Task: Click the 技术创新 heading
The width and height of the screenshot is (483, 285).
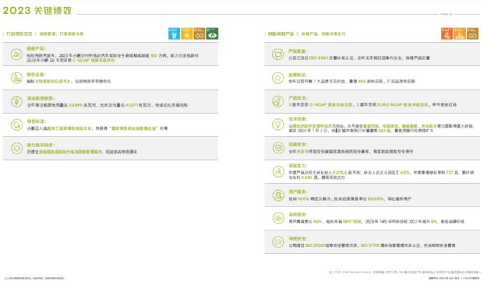Action: pyautogui.click(x=298, y=119)
